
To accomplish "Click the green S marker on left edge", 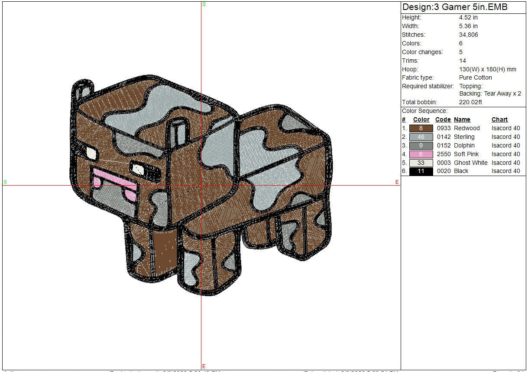I will [5, 182].
